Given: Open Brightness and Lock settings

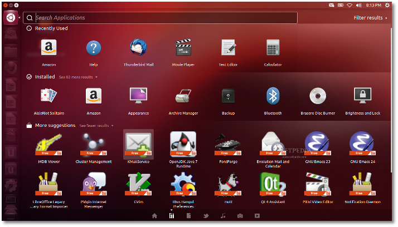Looking at the screenshot, I should pyautogui.click(x=363, y=96).
